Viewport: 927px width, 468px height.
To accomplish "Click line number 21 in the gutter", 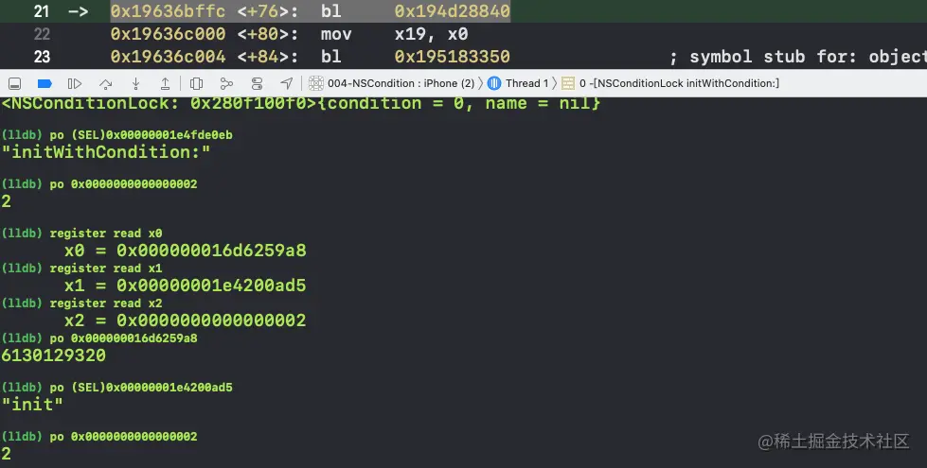I will coord(42,11).
